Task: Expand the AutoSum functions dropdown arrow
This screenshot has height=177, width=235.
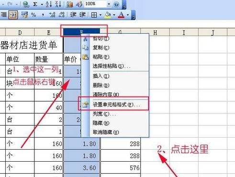Action: (x=42, y=4)
